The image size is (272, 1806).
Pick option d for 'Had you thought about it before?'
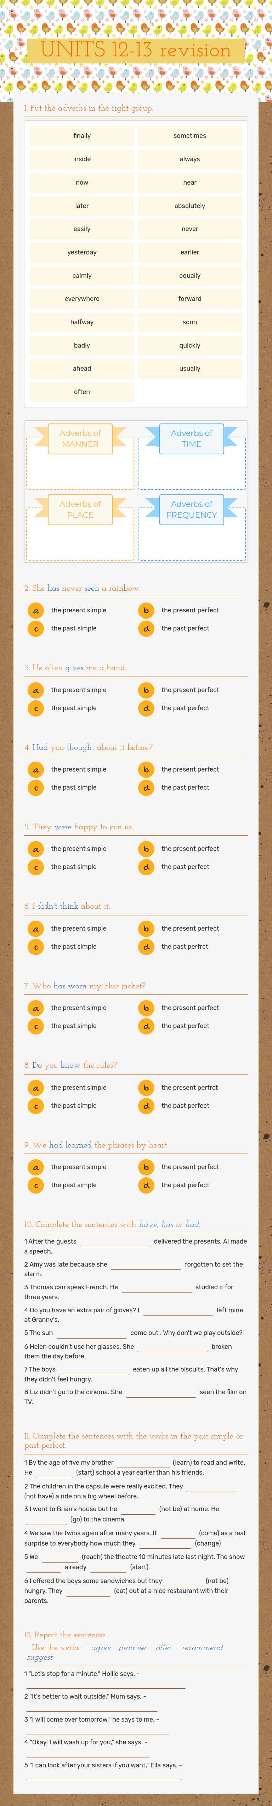coord(146,787)
